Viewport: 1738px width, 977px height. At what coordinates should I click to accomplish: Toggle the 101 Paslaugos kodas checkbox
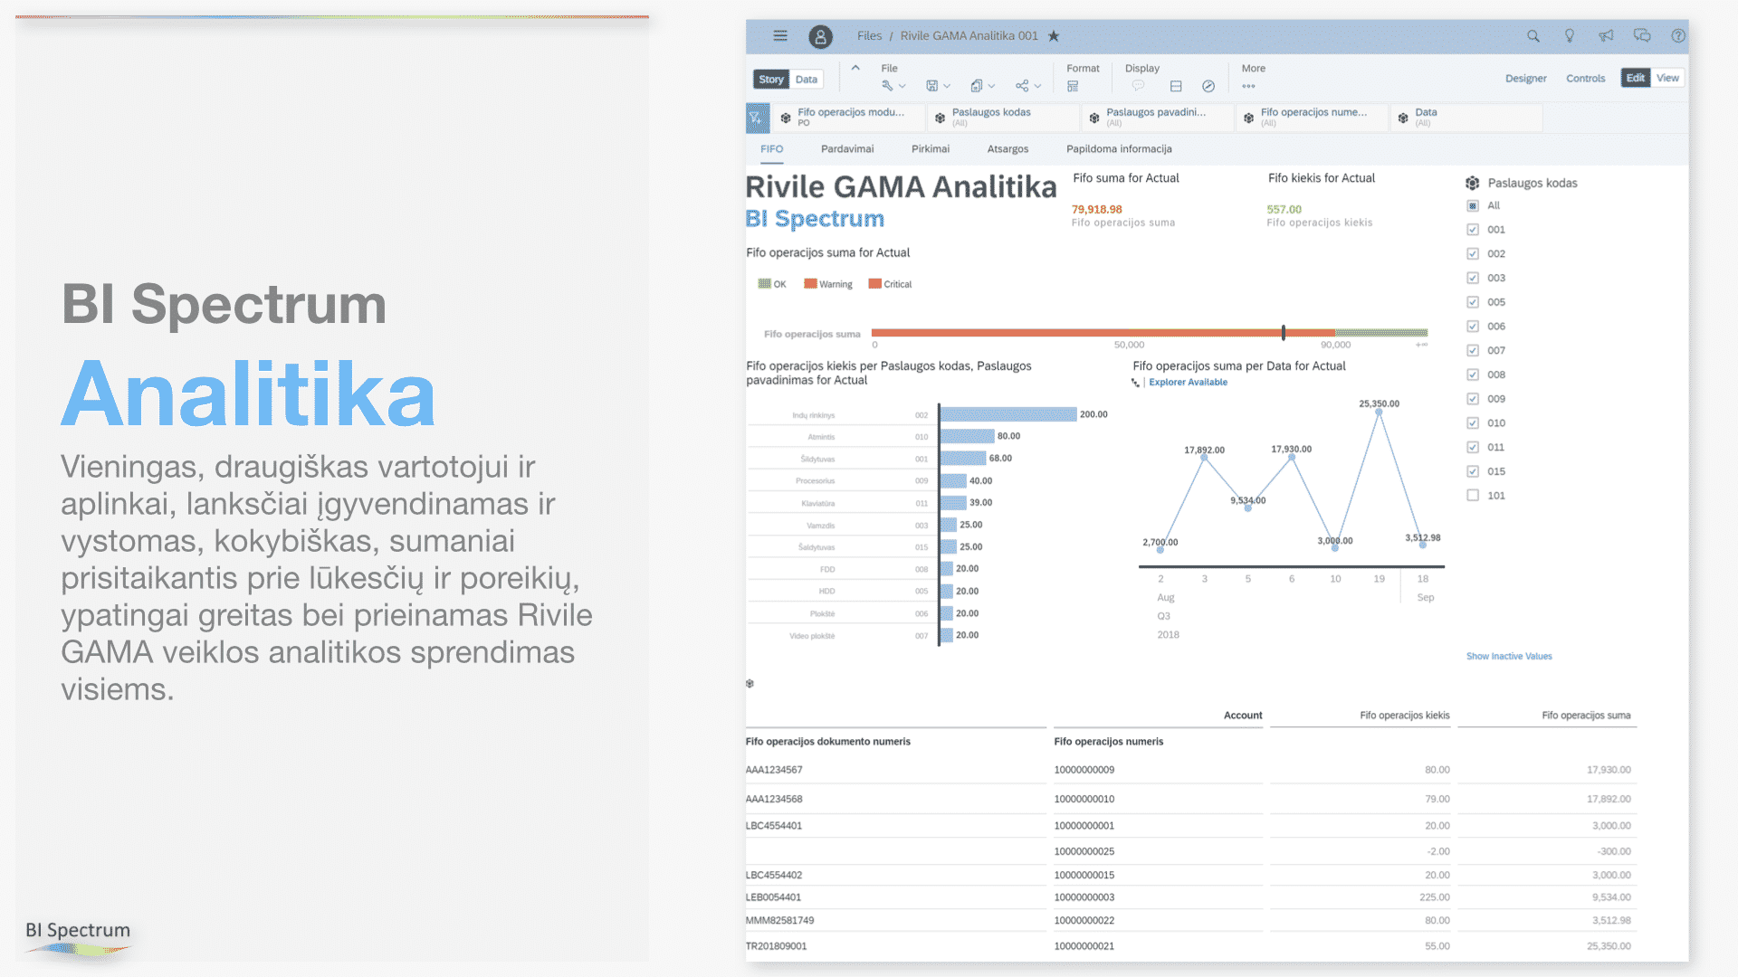tap(1473, 496)
